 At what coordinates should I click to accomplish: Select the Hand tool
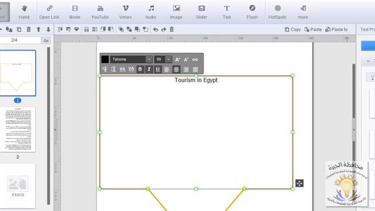(24, 12)
